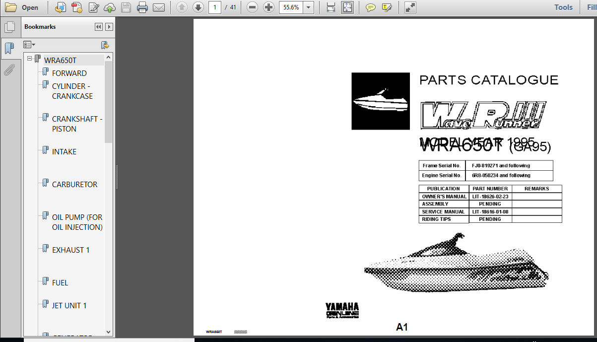
Task: Enter read mode with expand icon
Action: 410,7
